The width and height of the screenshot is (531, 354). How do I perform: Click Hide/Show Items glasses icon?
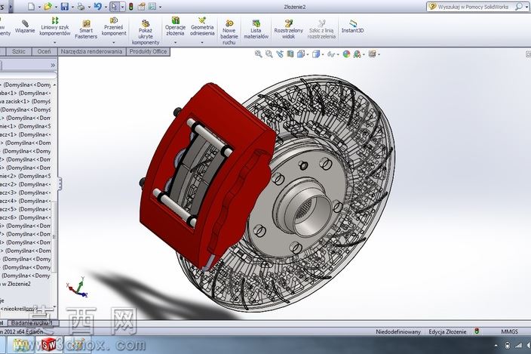point(331,54)
